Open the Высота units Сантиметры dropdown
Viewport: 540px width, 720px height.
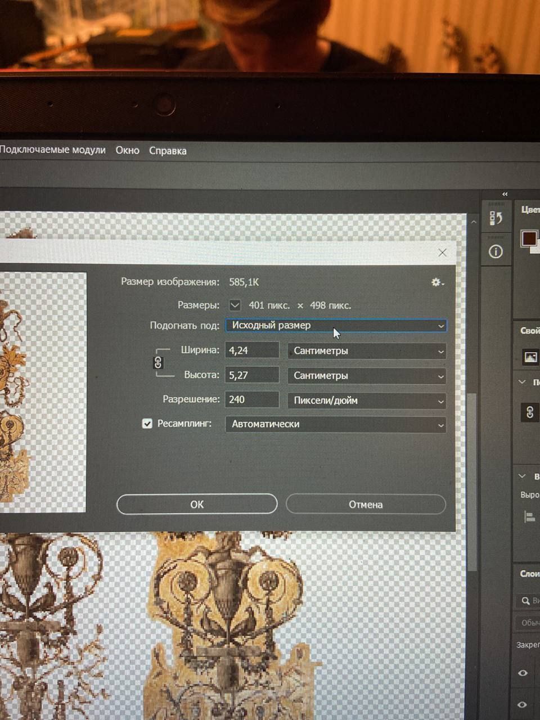[367, 375]
